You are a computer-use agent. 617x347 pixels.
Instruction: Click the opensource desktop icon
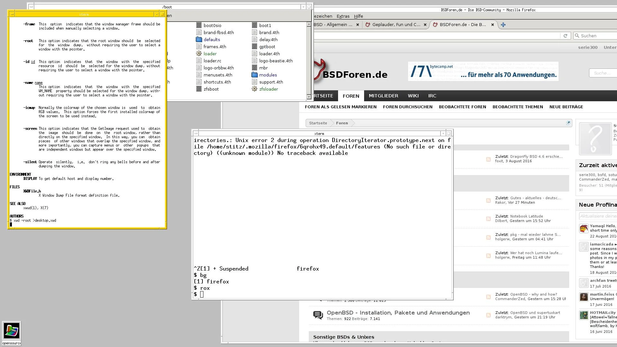[12, 334]
